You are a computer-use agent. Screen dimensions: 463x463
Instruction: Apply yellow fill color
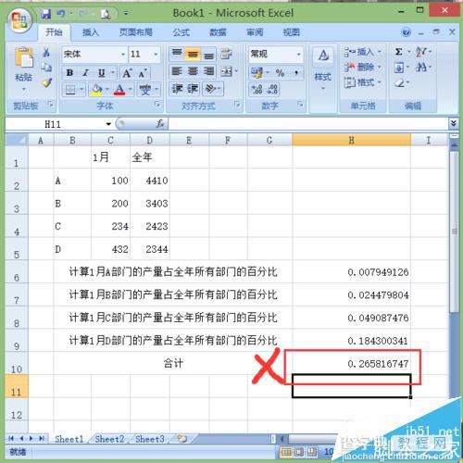tap(96, 90)
